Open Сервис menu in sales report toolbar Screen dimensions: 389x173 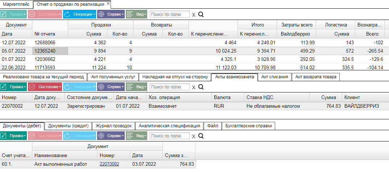tap(111, 15)
